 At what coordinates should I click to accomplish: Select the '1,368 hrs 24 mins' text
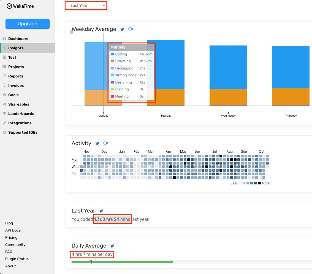coord(112,219)
